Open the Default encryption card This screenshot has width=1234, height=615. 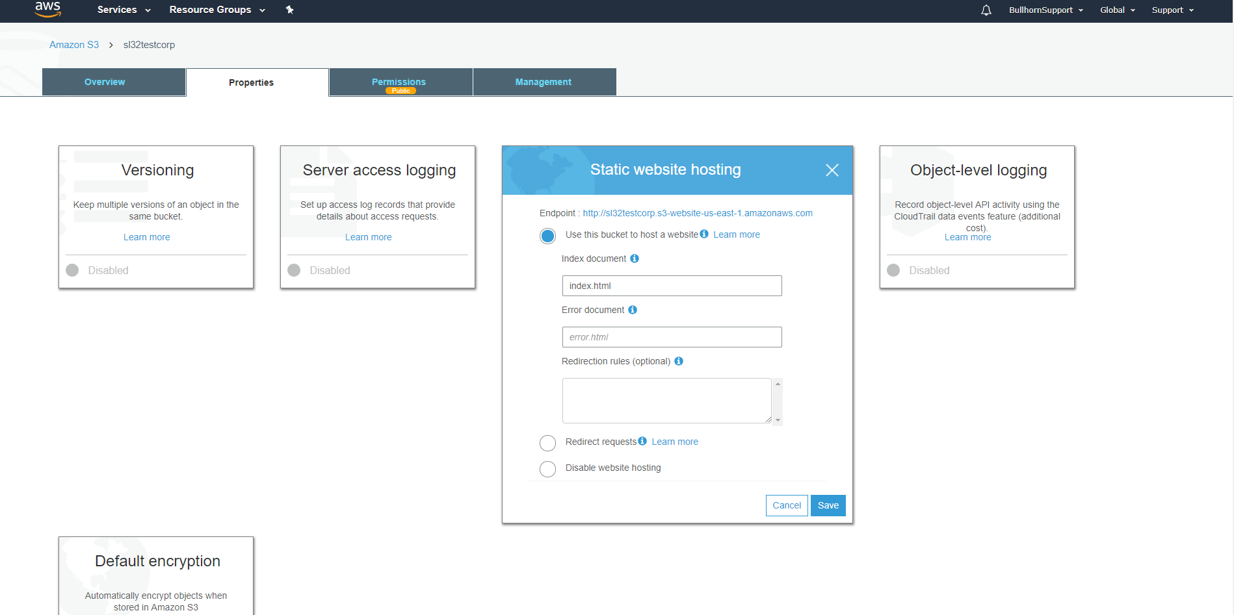[156, 575]
